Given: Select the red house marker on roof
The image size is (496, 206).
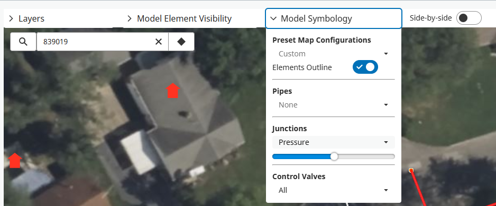Looking at the screenshot, I should point(173,91).
